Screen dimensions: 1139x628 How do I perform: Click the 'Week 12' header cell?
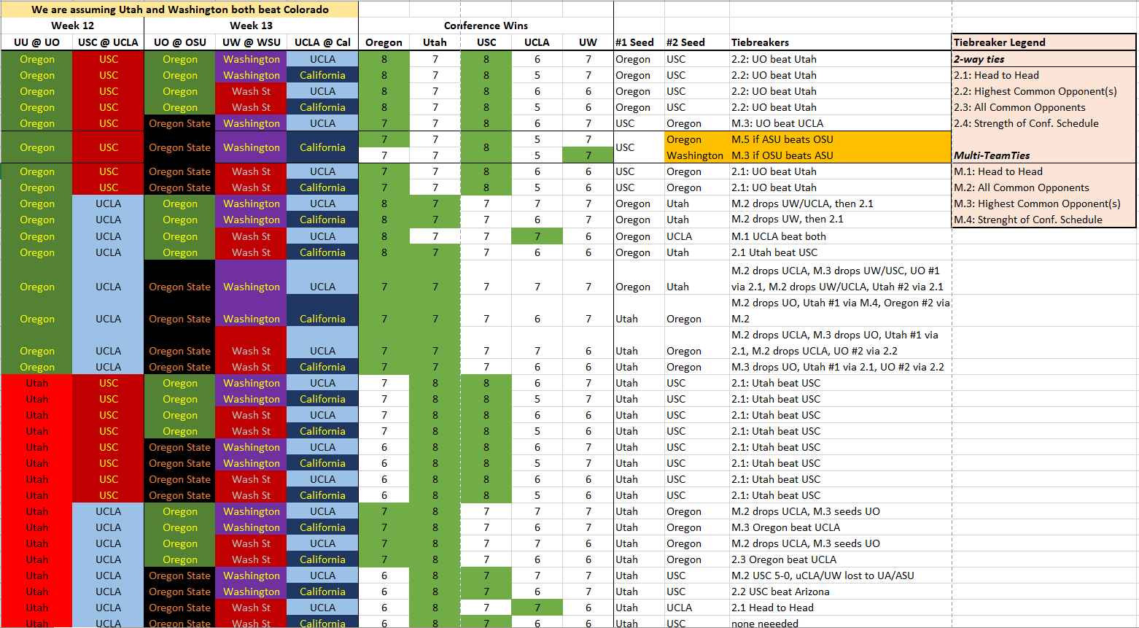coord(72,26)
